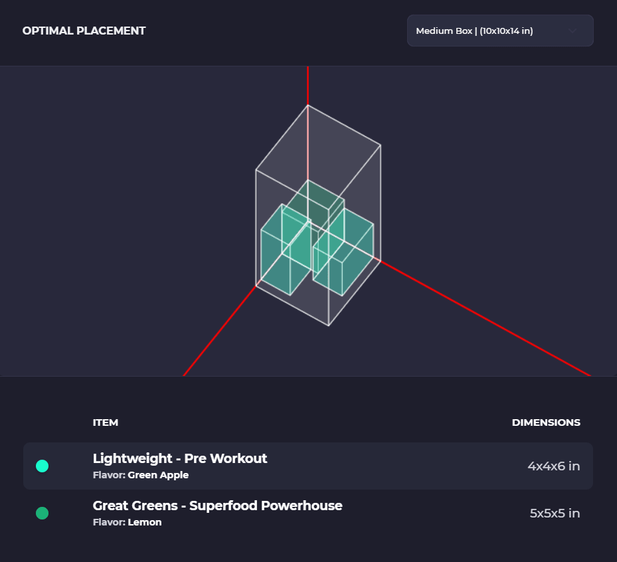Click the ITEM column header
617x562 pixels.
point(106,422)
